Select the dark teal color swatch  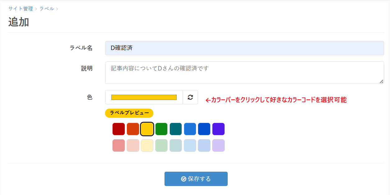(x=176, y=129)
